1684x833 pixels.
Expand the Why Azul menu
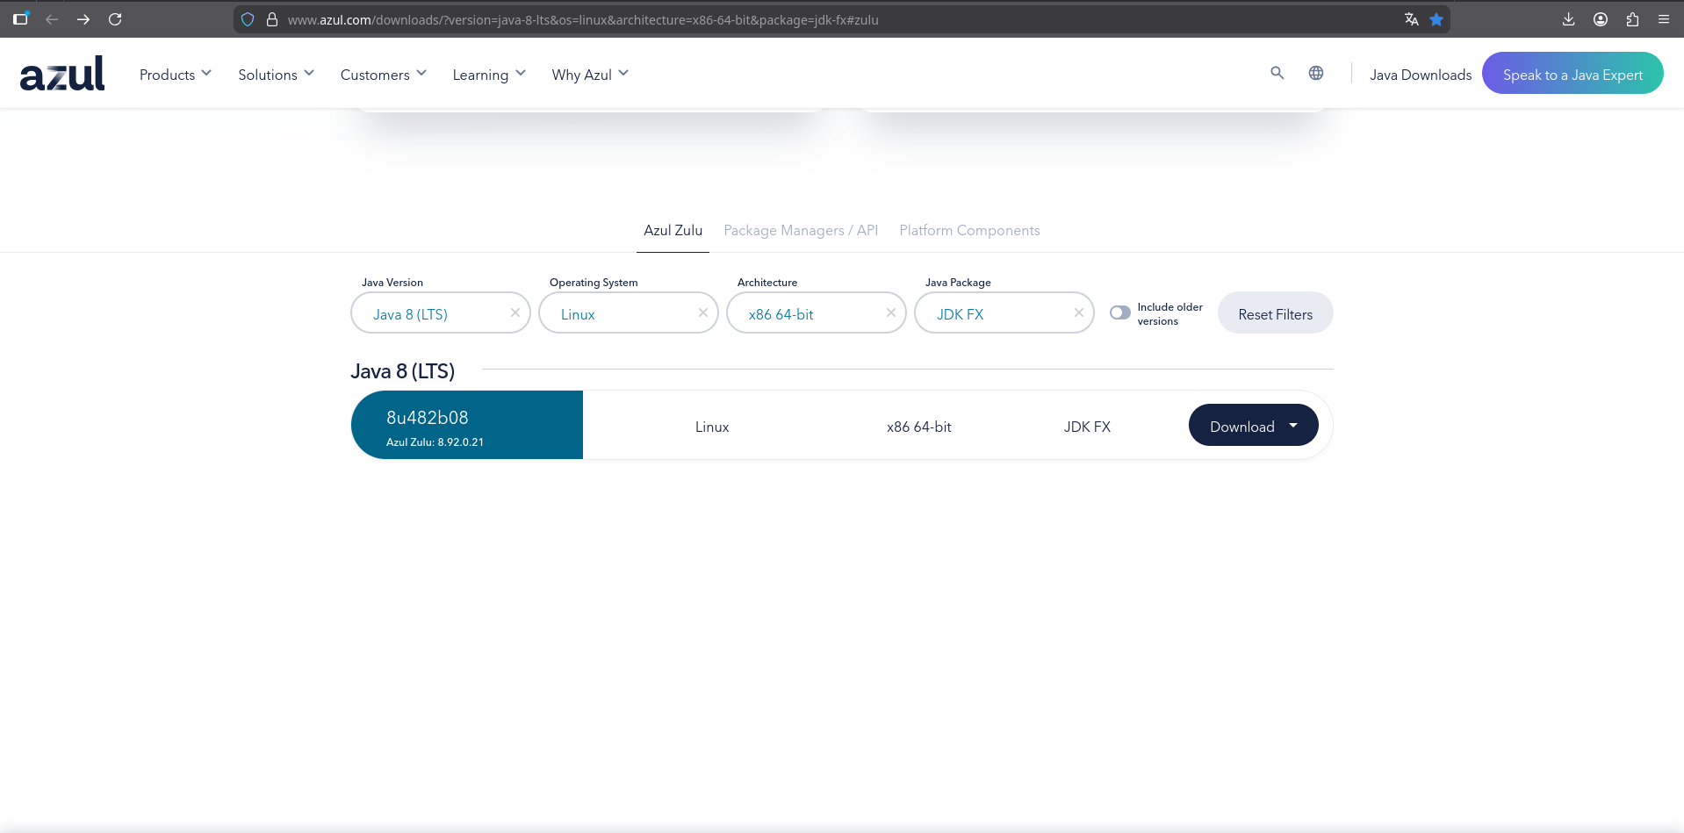coord(590,75)
